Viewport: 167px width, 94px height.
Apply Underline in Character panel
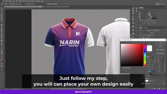(153, 20)
